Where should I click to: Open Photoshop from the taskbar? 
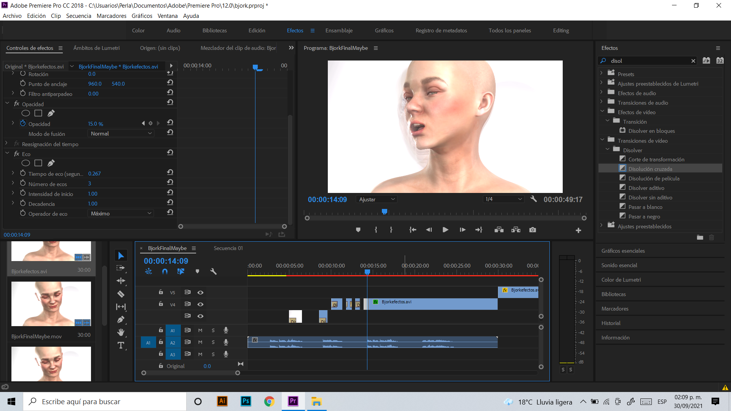tap(246, 401)
